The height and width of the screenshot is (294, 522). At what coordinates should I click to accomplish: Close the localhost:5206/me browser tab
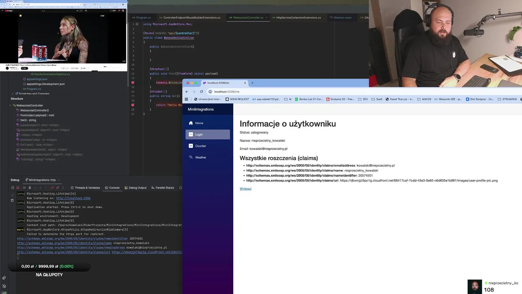246,83
